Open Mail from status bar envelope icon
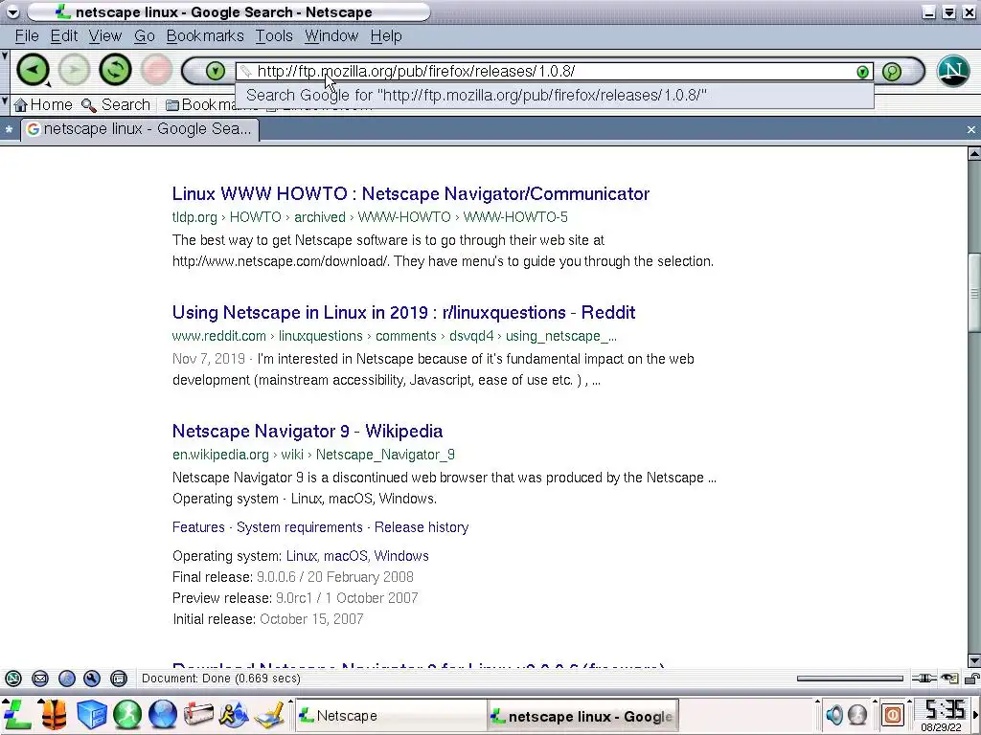This screenshot has height=735, width=981. [40, 679]
